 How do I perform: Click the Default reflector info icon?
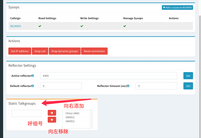[33, 86]
